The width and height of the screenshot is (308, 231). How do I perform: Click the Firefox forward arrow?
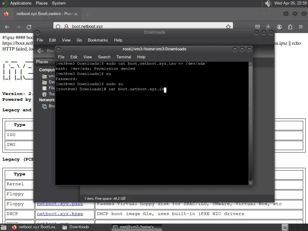[x=18, y=27]
